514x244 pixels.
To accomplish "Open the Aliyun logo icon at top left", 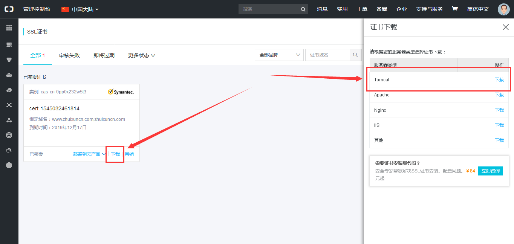I will pos(9,9).
